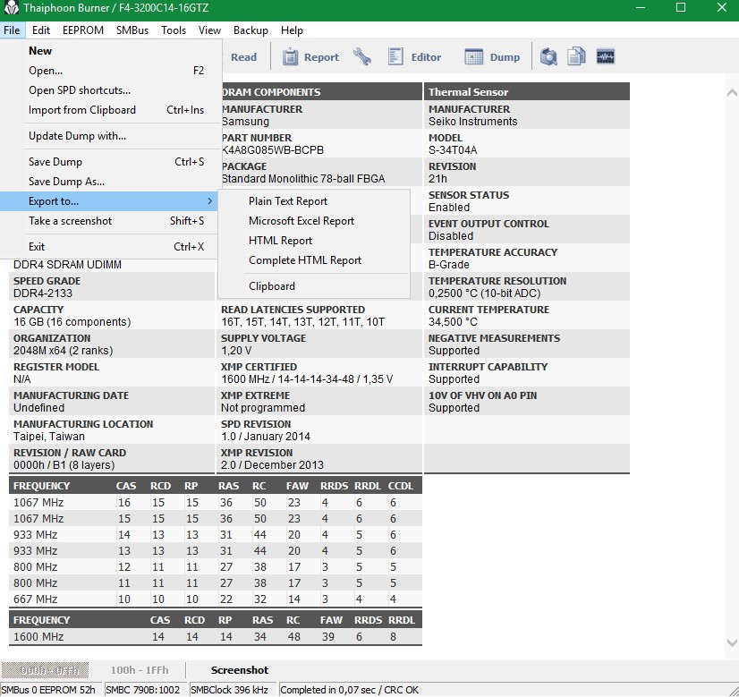Click the Taipei, Taiwan location value
This screenshot has width=739, height=697.
[49, 437]
